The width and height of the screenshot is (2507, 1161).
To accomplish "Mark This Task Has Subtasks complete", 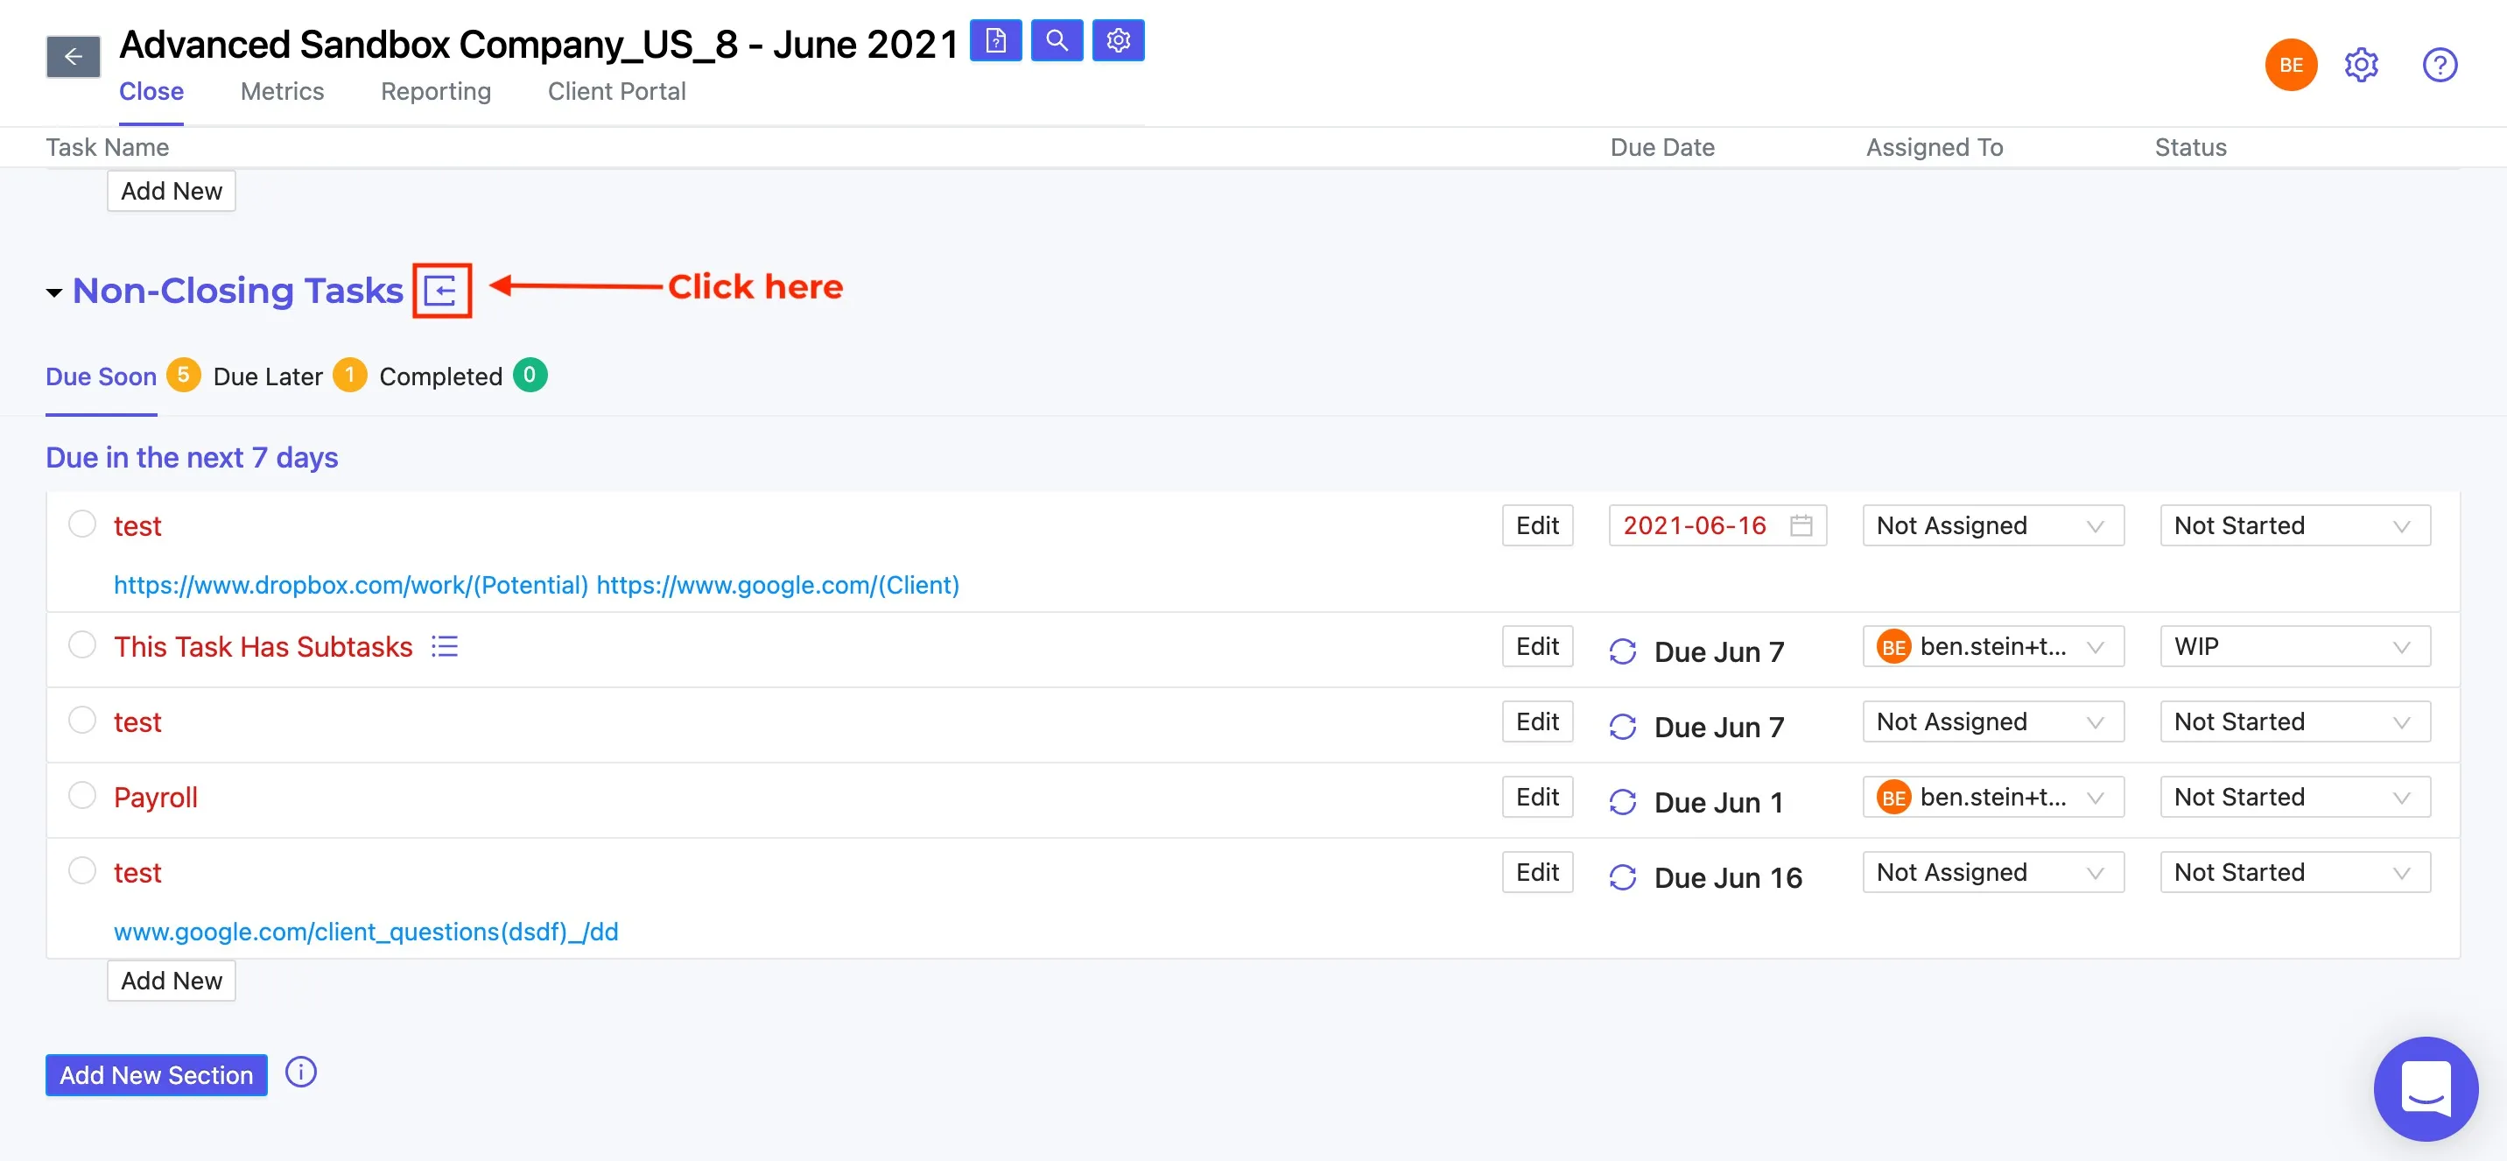I will pyautogui.click(x=83, y=644).
